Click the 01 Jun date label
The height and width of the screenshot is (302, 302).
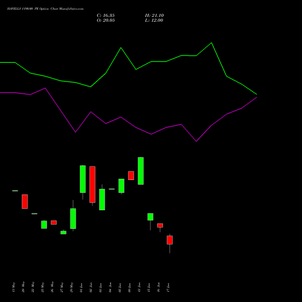tap(82, 288)
